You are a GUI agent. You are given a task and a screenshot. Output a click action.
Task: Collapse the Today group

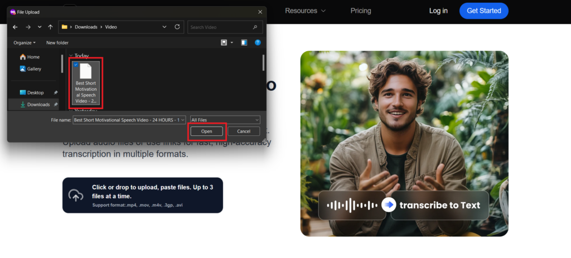tap(70, 56)
